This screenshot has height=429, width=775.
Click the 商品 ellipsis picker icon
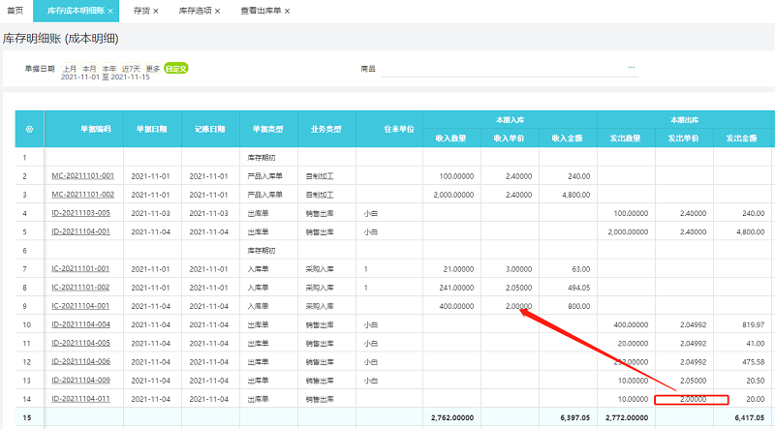[x=632, y=68]
